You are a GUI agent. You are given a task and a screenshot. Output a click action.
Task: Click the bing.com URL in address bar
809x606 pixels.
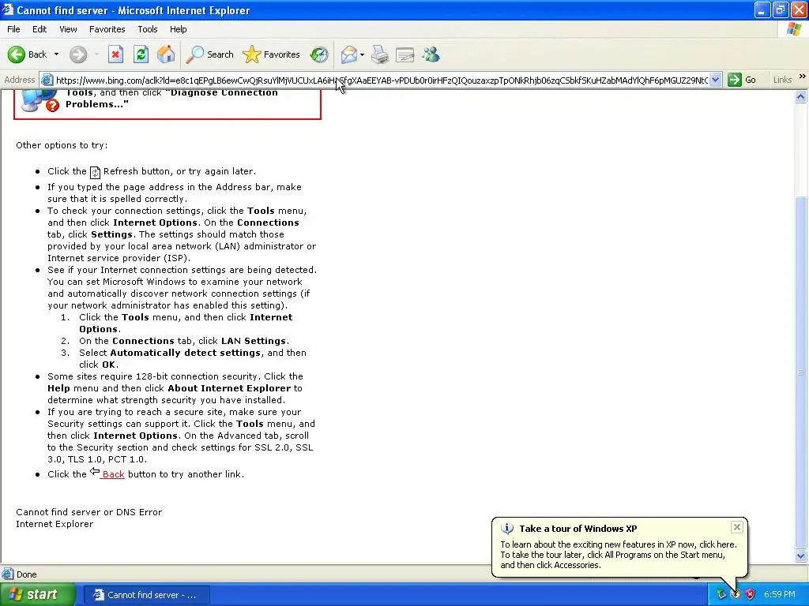point(382,80)
